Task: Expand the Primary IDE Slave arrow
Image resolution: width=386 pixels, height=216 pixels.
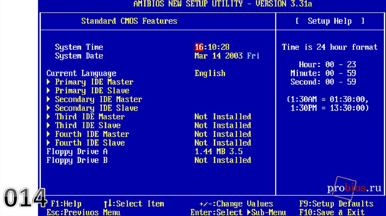Action: coord(49,90)
